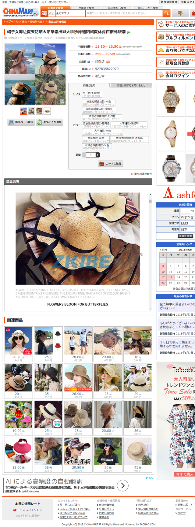Viewport: 195px width, 527px height.
Task: Click the signpost icon button right of search
Action: click(180, 13)
